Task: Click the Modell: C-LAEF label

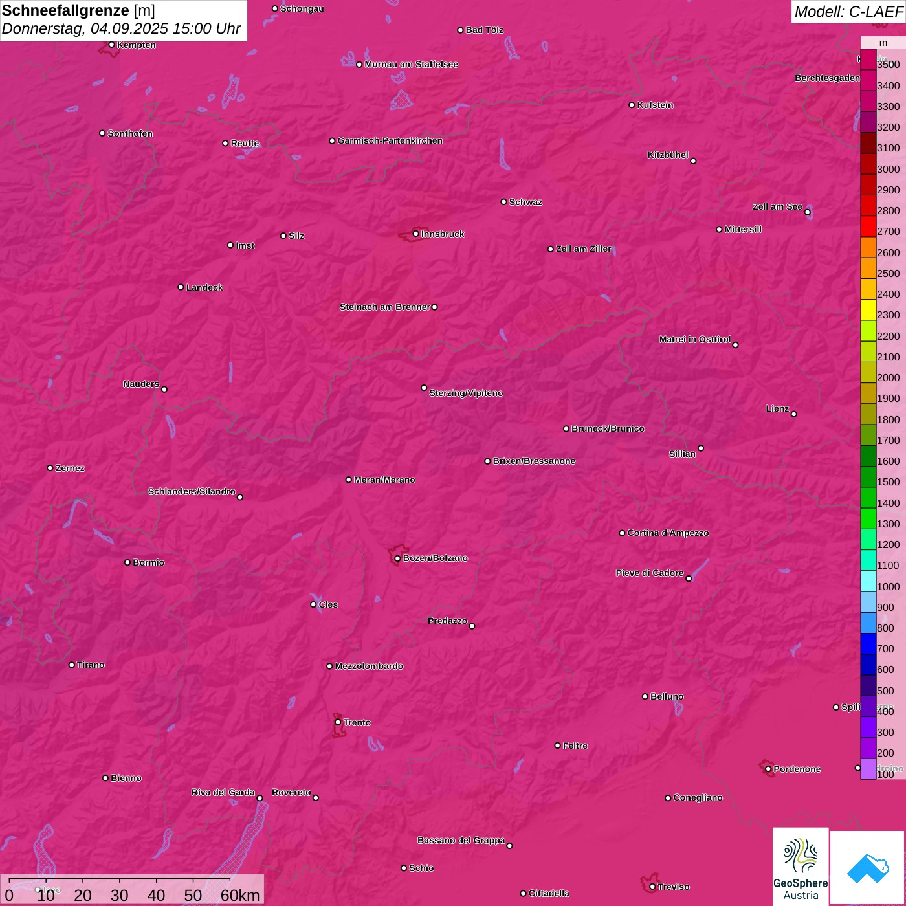Action: coord(848,12)
